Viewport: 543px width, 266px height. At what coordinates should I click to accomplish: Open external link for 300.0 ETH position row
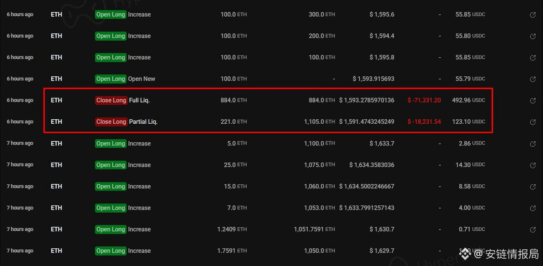[x=533, y=15]
